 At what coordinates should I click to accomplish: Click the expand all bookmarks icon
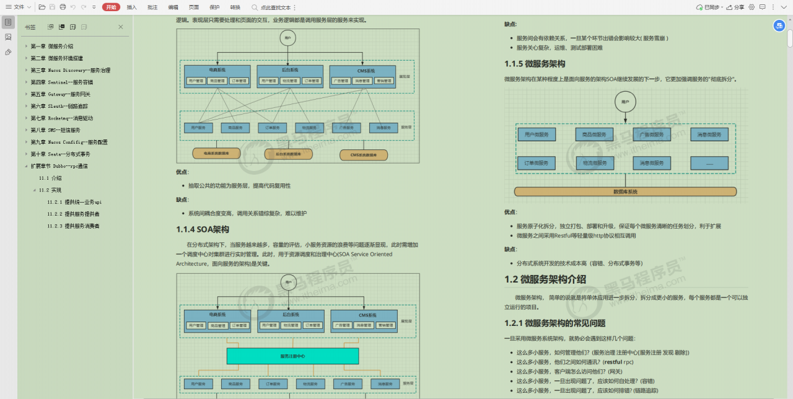(x=51, y=27)
